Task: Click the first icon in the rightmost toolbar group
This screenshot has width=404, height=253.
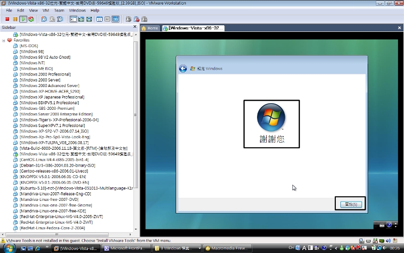Action: coord(129,19)
